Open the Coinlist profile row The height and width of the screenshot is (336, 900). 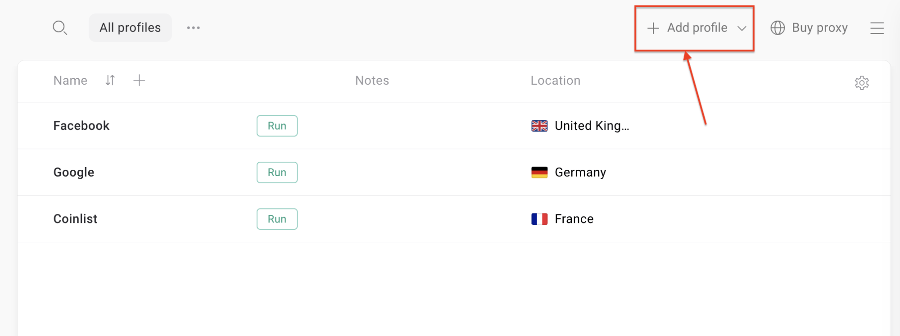pos(454,219)
